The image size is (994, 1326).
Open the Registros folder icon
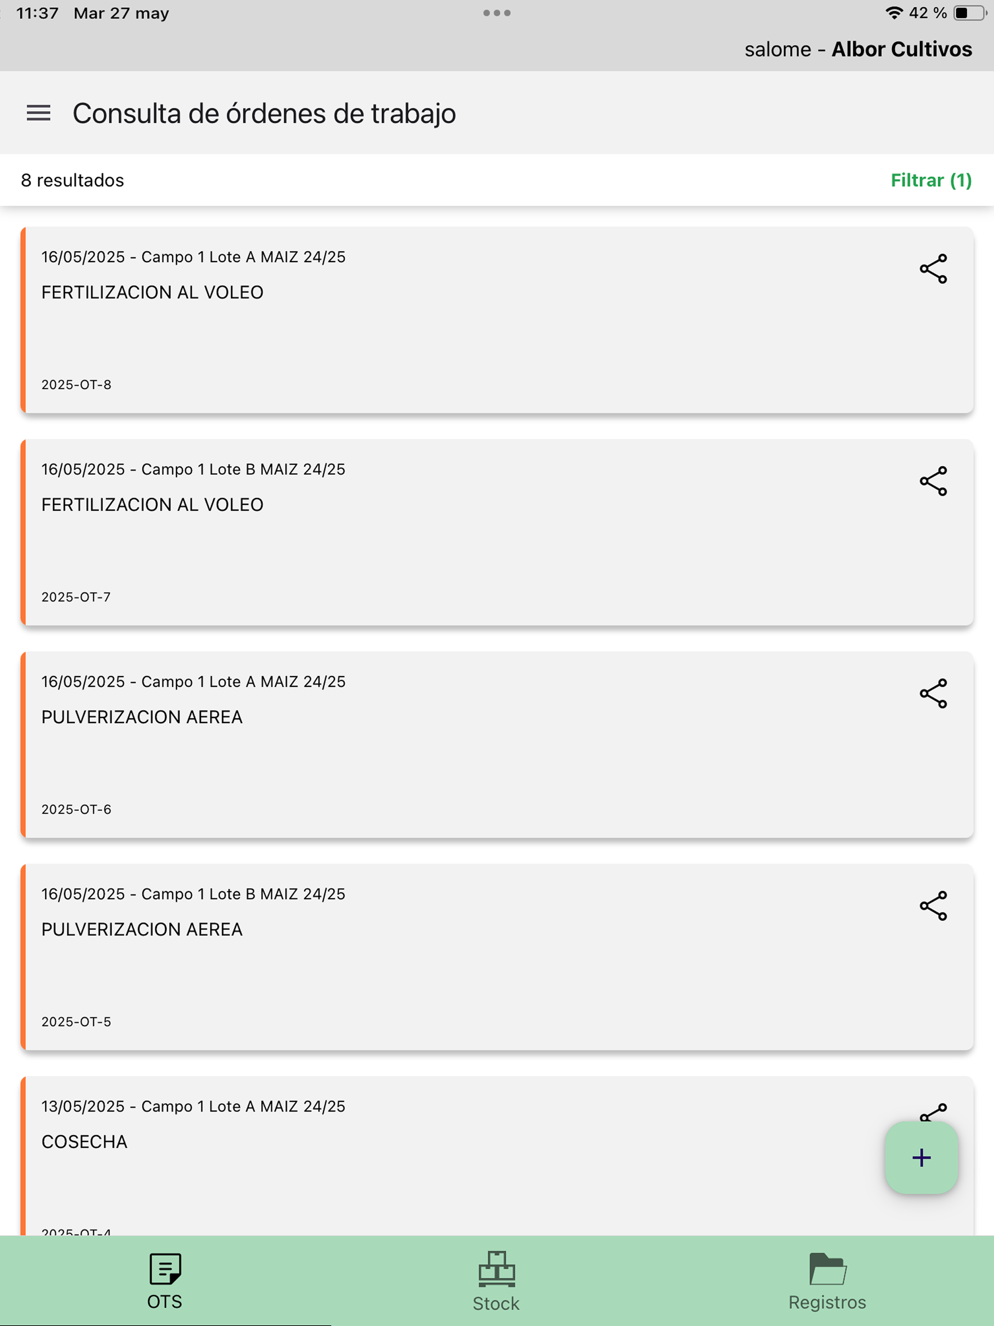(828, 1268)
